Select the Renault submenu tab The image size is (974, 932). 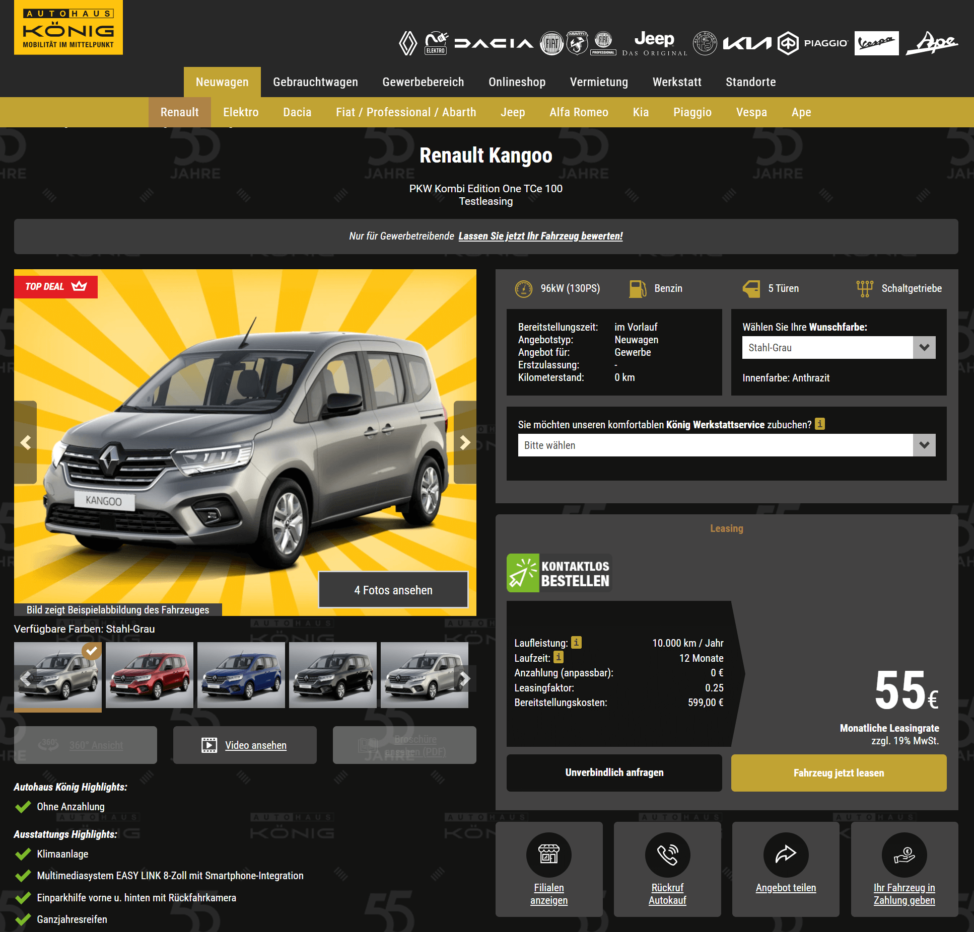[179, 112]
